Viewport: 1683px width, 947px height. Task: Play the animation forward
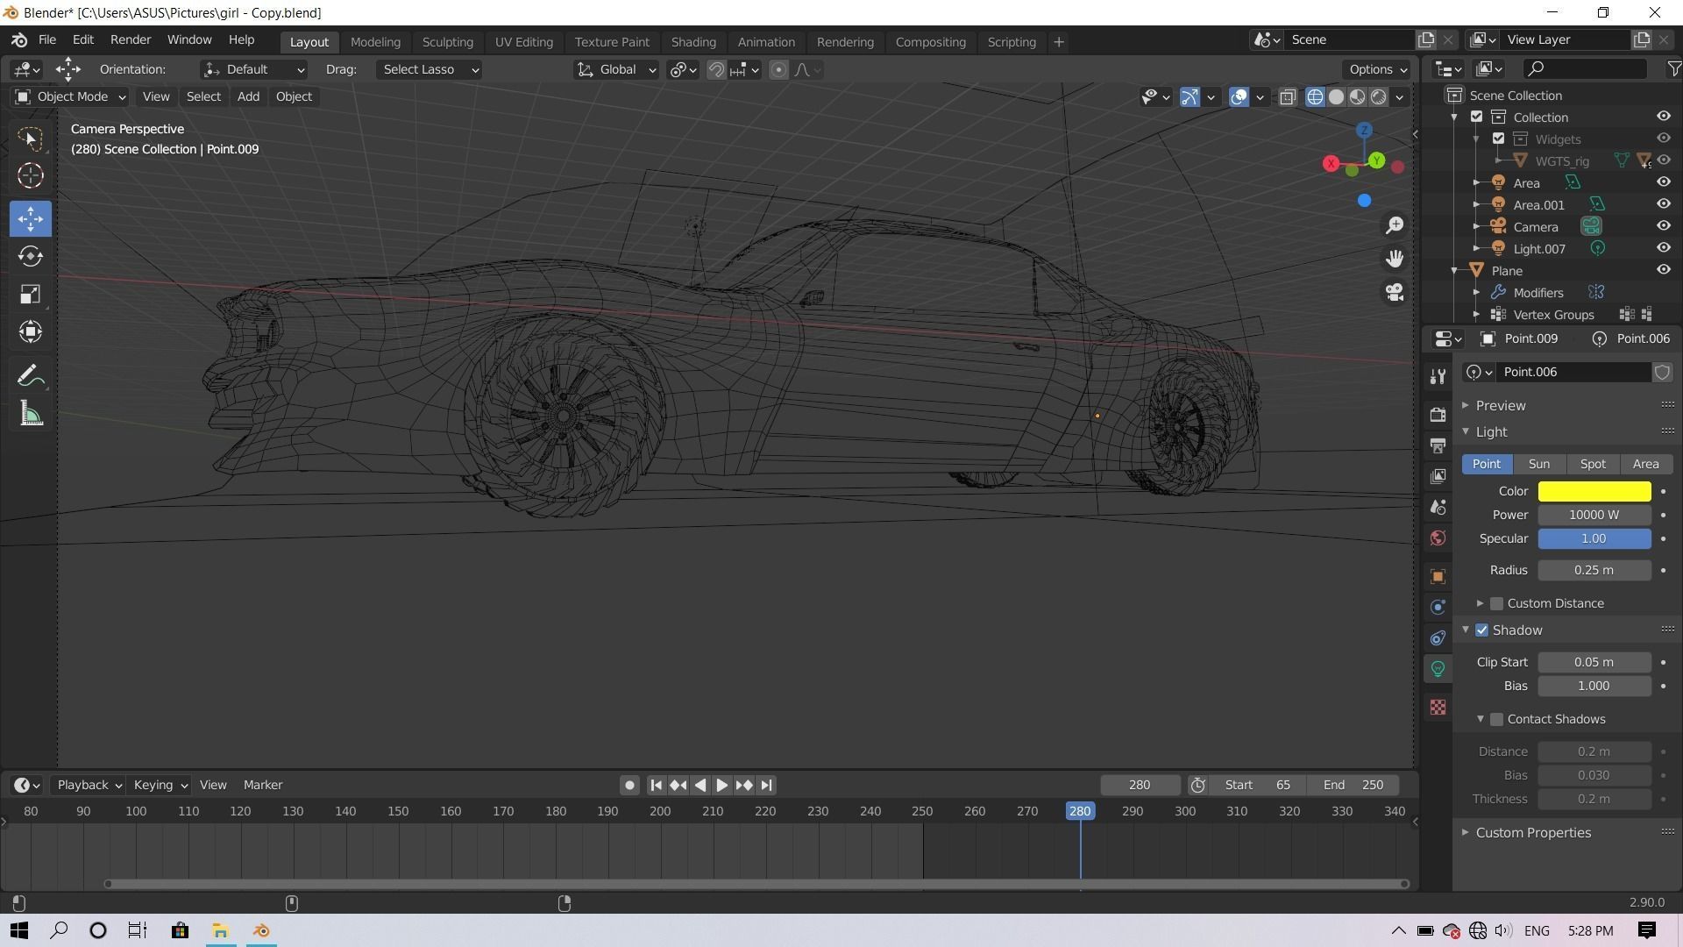click(721, 786)
